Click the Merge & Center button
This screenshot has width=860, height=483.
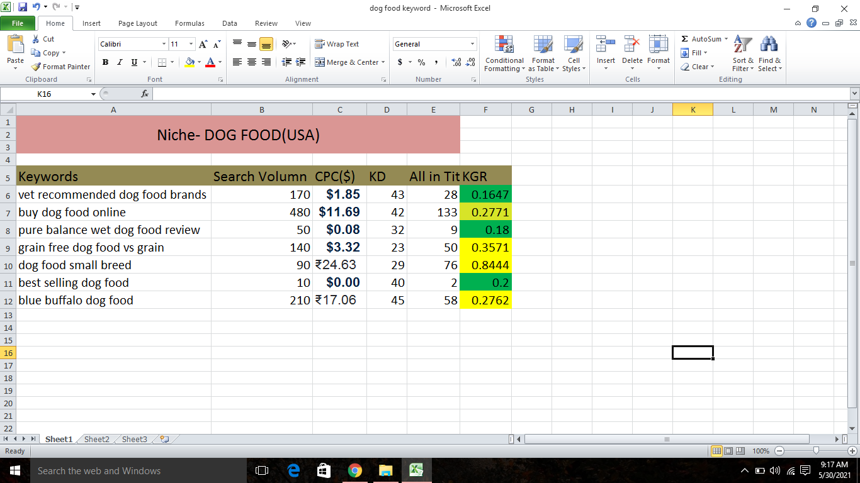click(x=349, y=62)
